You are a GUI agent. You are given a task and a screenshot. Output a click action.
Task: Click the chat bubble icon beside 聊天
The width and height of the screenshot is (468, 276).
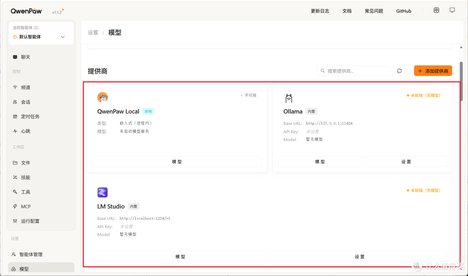(15, 57)
